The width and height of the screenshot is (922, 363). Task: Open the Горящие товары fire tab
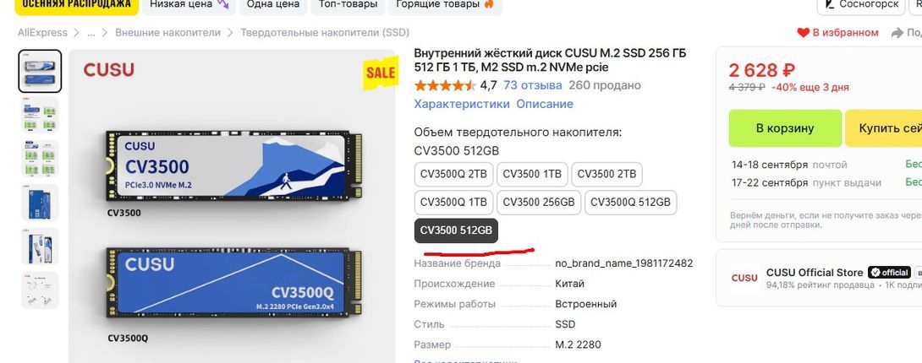click(x=445, y=5)
